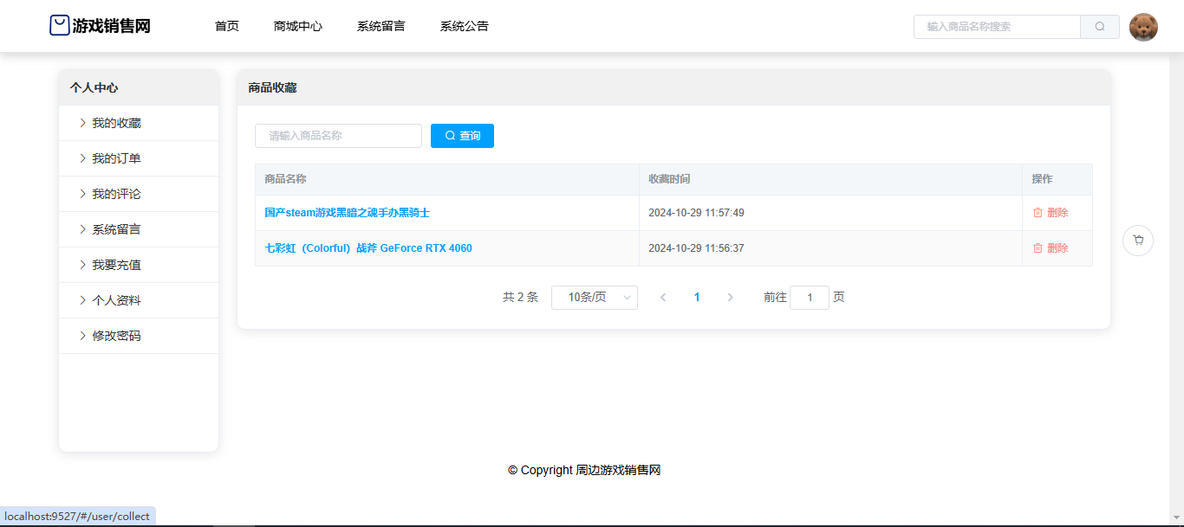This screenshot has width=1184, height=527.
Task: Click the blue 查询 button
Action: (x=462, y=136)
